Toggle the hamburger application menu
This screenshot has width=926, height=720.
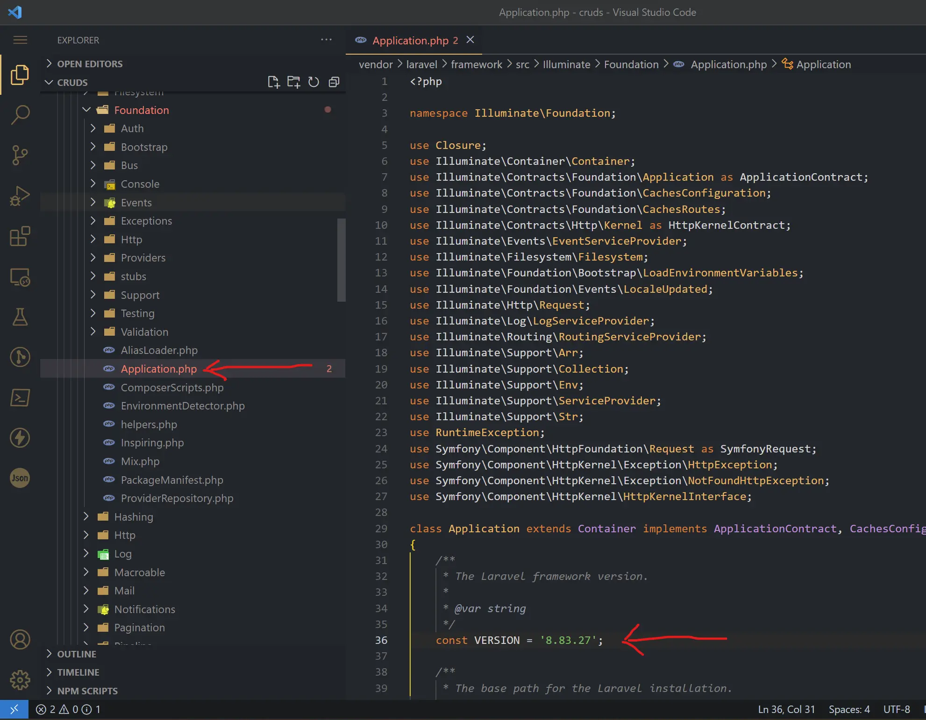point(20,40)
